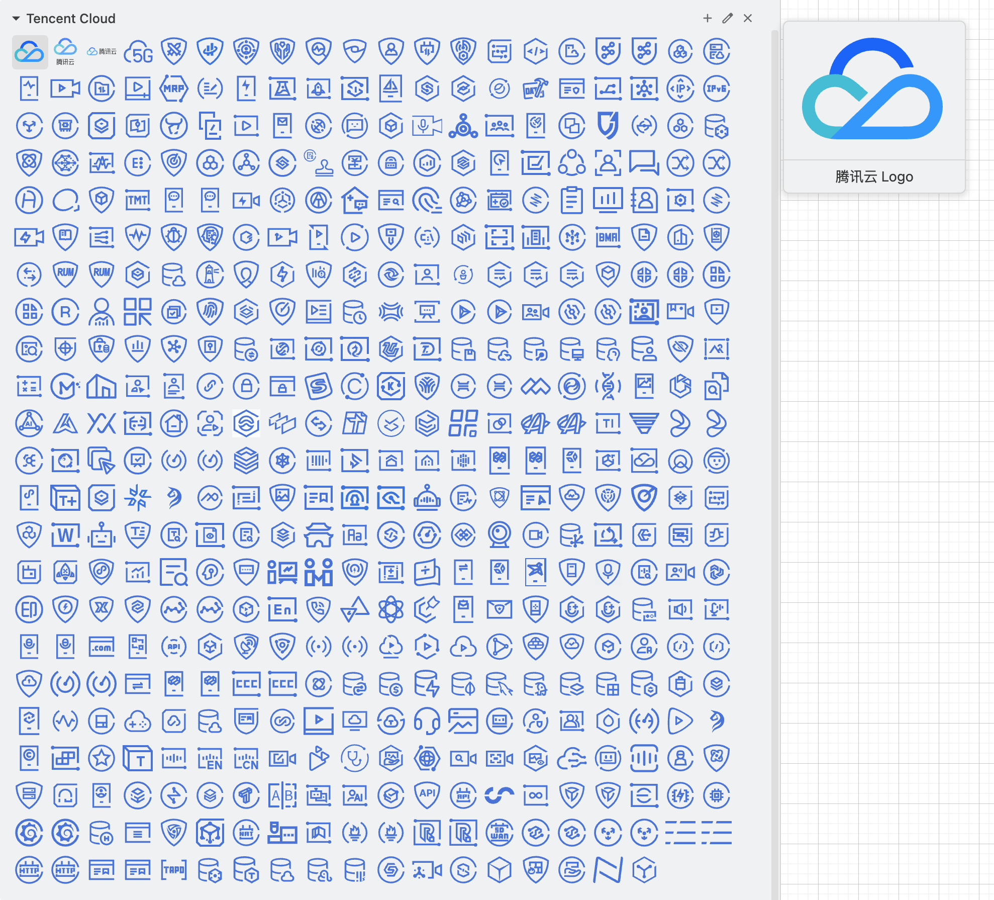The image size is (994, 900).
Task: Click the plus button to add shapes
Action: pos(708,18)
